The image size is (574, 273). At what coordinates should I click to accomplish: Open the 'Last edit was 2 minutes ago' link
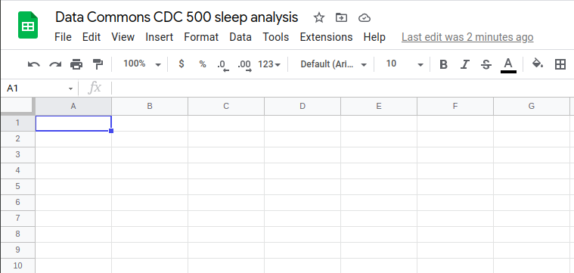(467, 37)
